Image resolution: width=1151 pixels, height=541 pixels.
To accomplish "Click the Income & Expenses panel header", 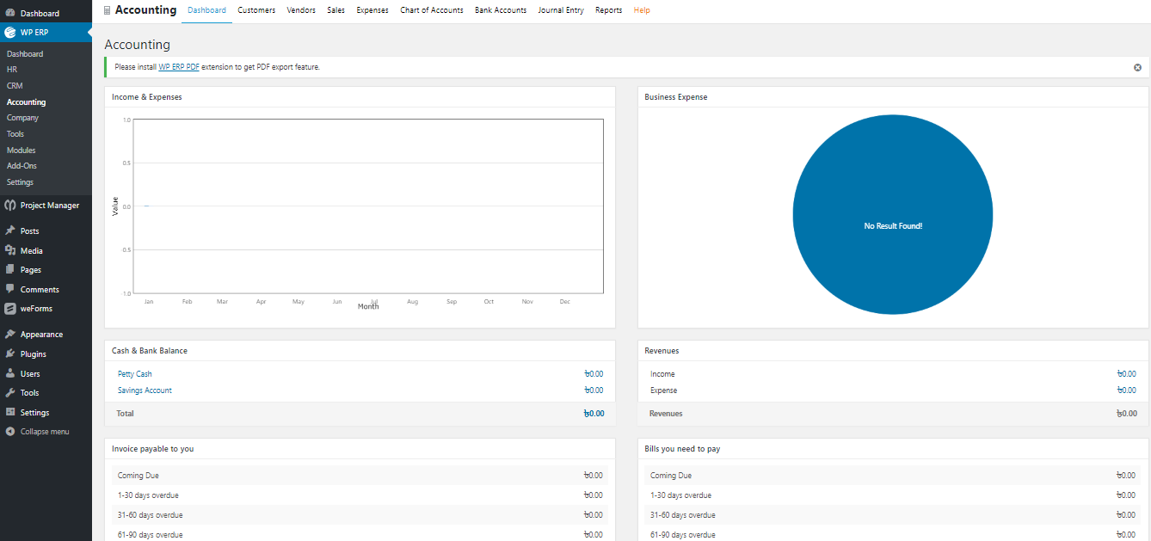I will [360, 97].
